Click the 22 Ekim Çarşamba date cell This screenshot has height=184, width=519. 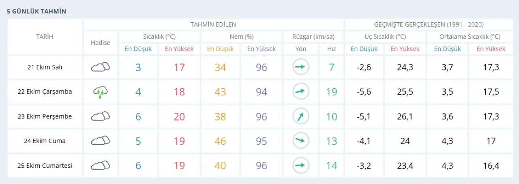pos(45,92)
